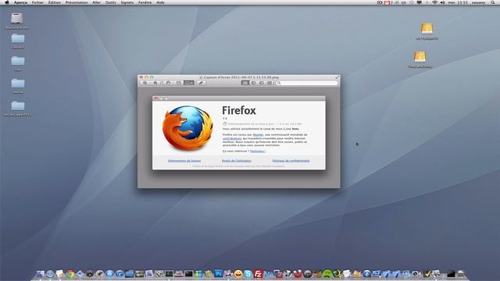Toggle the annotate pencil button in Aperçu

201,83
